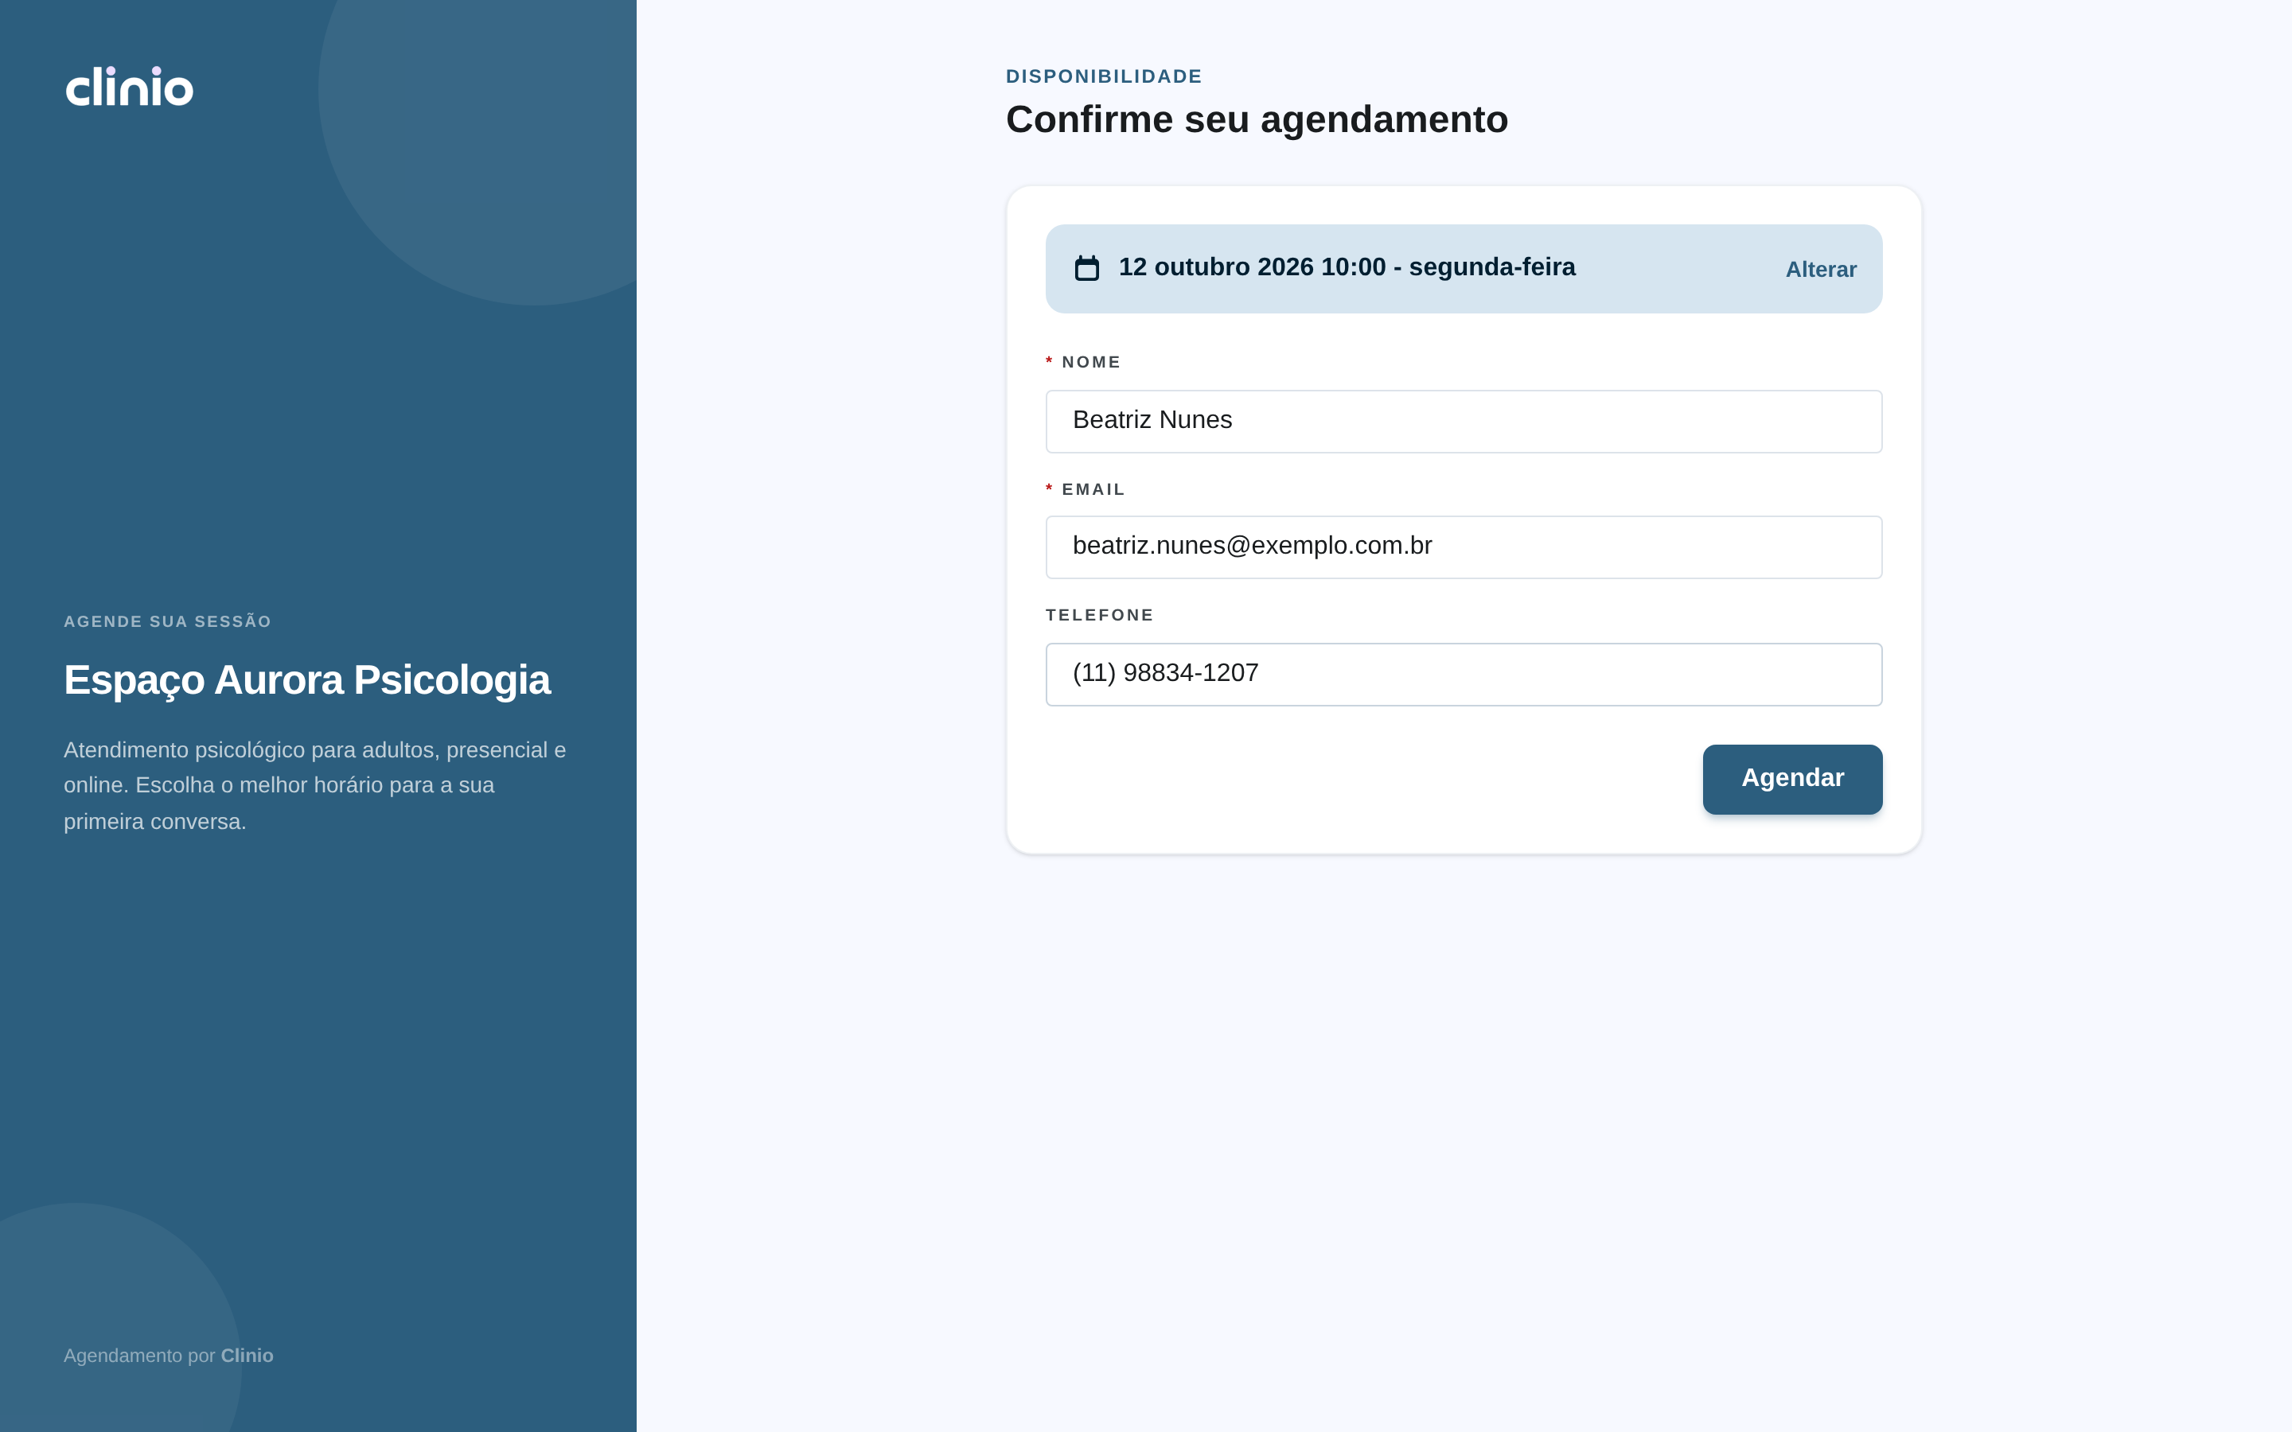Image resolution: width=2292 pixels, height=1432 pixels.
Task: Focus the Email input field
Action: pyautogui.click(x=1464, y=547)
